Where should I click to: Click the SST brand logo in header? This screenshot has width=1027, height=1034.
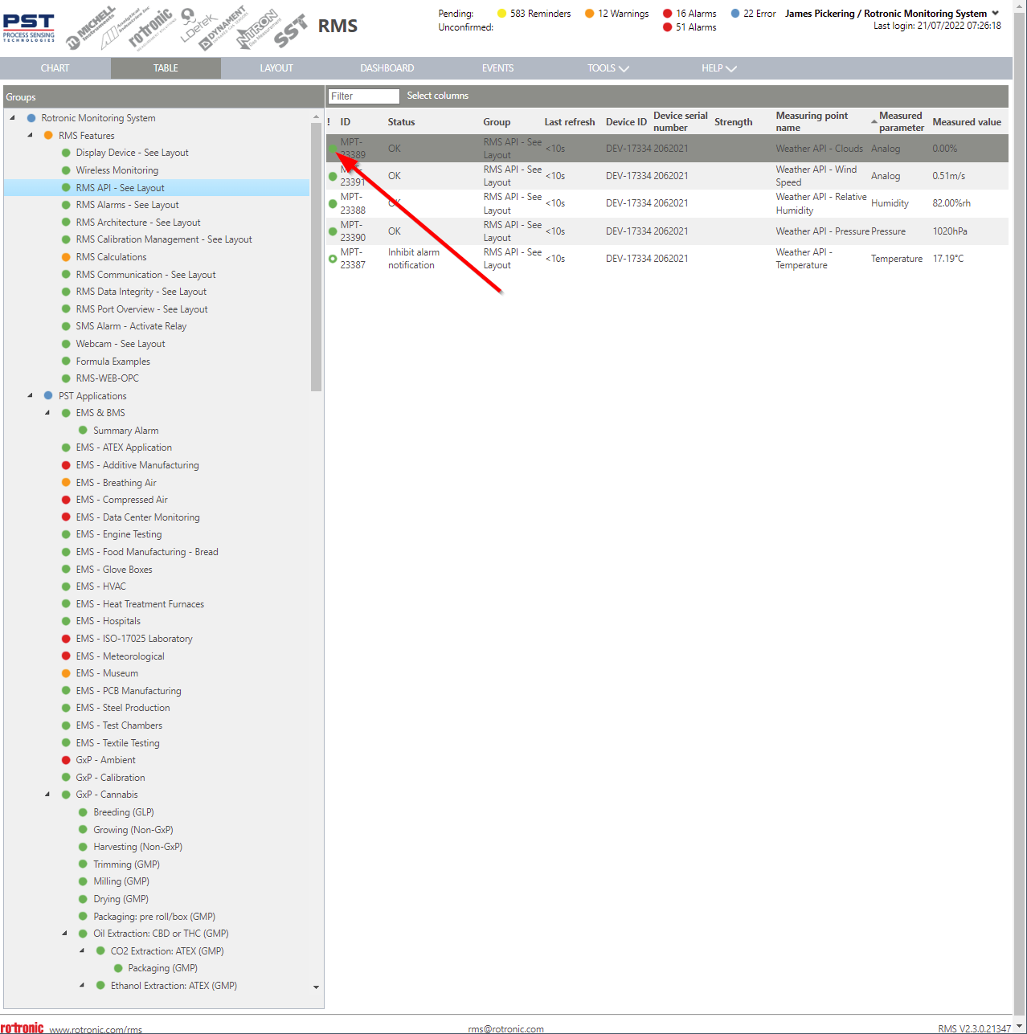point(290,32)
